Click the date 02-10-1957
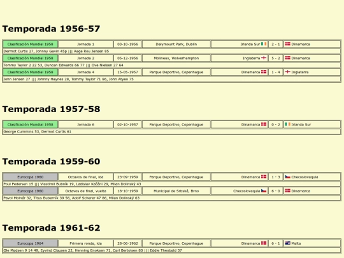Viewport: 344px width, 258px height. [x=127, y=125]
